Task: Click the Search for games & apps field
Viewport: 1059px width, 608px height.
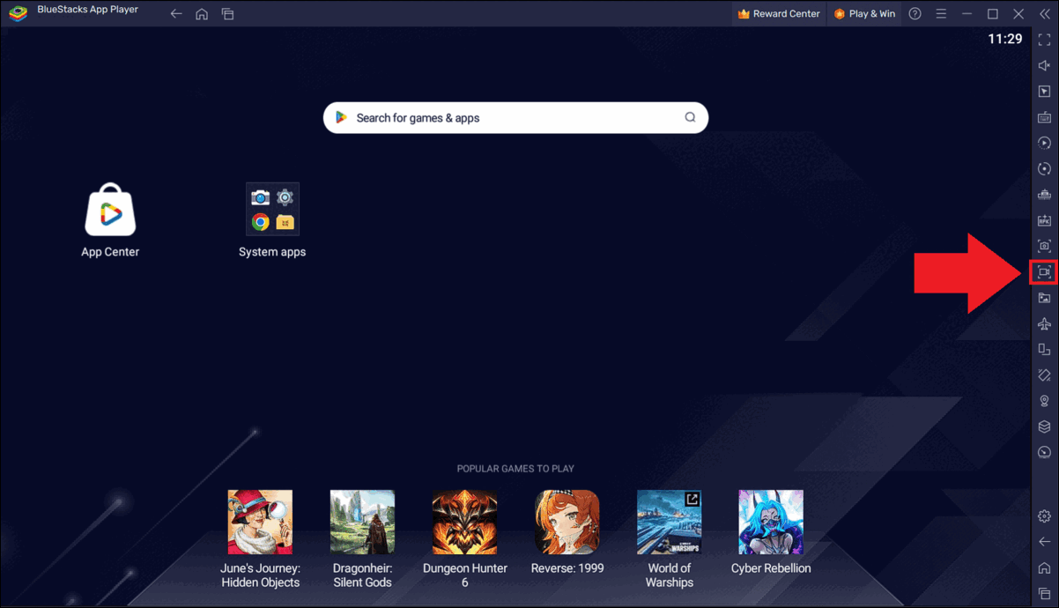Action: point(515,118)
